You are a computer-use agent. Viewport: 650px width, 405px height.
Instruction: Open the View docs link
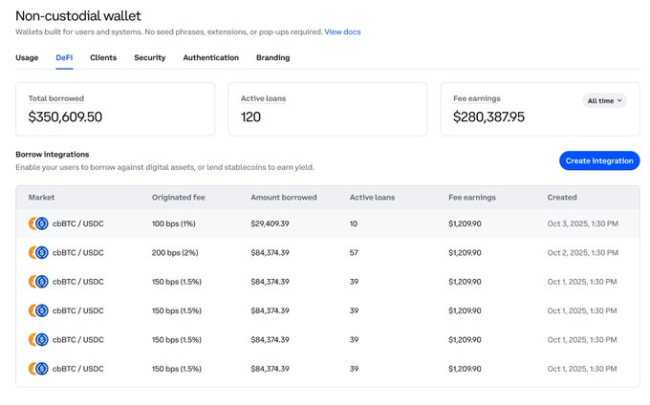point(342,32)
